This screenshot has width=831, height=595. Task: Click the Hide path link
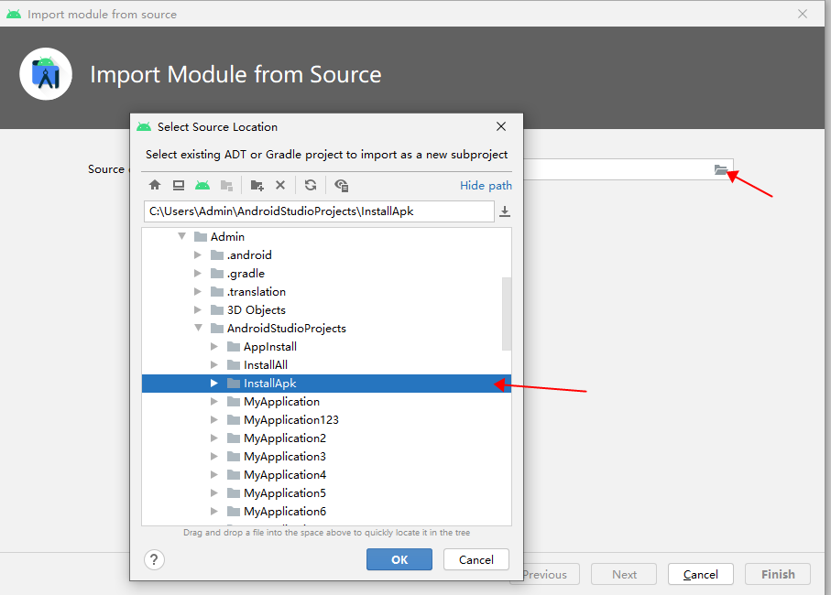(x=486, y=185)
